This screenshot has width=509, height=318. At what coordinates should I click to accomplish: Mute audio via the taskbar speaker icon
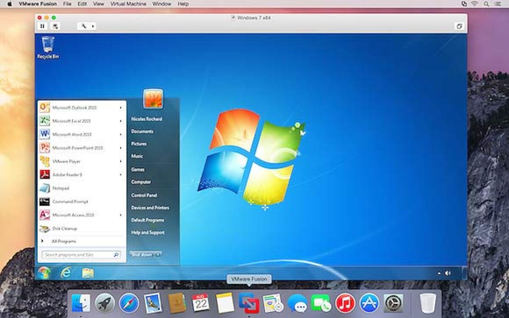click(447, 273)
